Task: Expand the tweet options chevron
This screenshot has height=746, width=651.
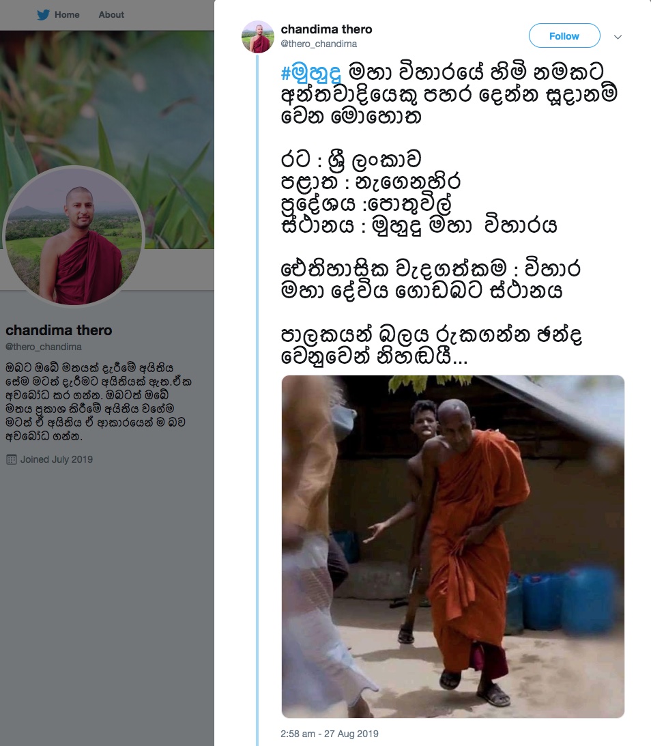Action: (x=618, y=37)
